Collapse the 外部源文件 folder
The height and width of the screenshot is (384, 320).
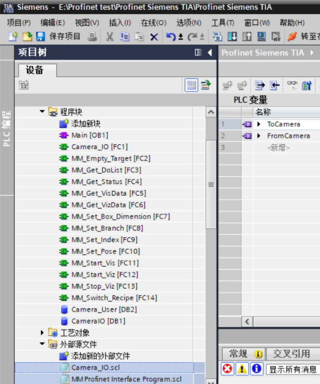[42, 344]
